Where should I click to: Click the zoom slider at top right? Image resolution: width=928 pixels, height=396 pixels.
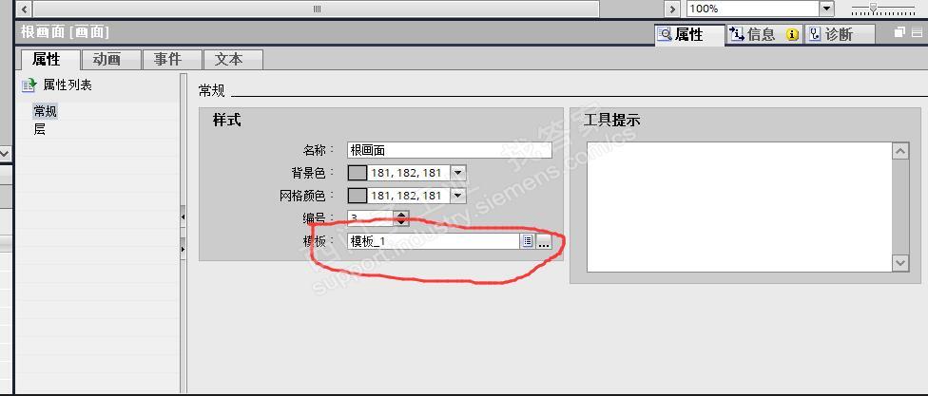click(x=883, y=9)
